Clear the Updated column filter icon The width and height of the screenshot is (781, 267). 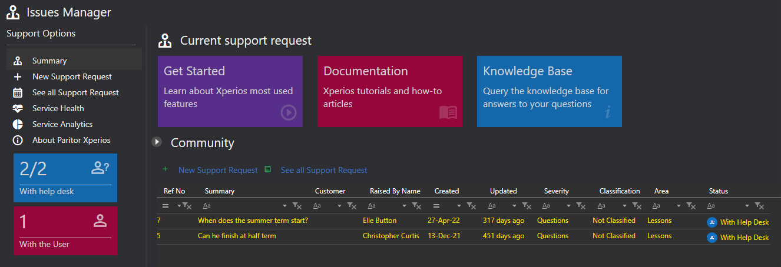coord(526,206)
